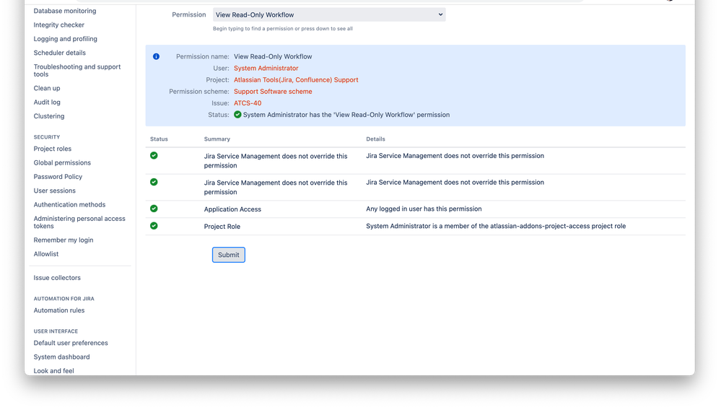This screenshot has height=410, width=721.
Task: Open the Audit log
Action: pos(47,102)
